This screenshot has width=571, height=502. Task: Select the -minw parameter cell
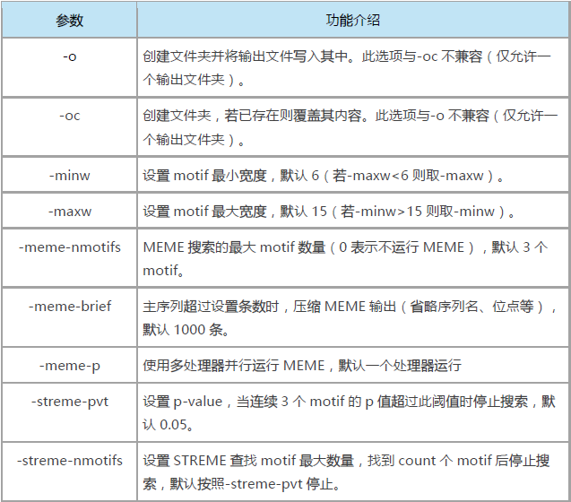(69, 176)
